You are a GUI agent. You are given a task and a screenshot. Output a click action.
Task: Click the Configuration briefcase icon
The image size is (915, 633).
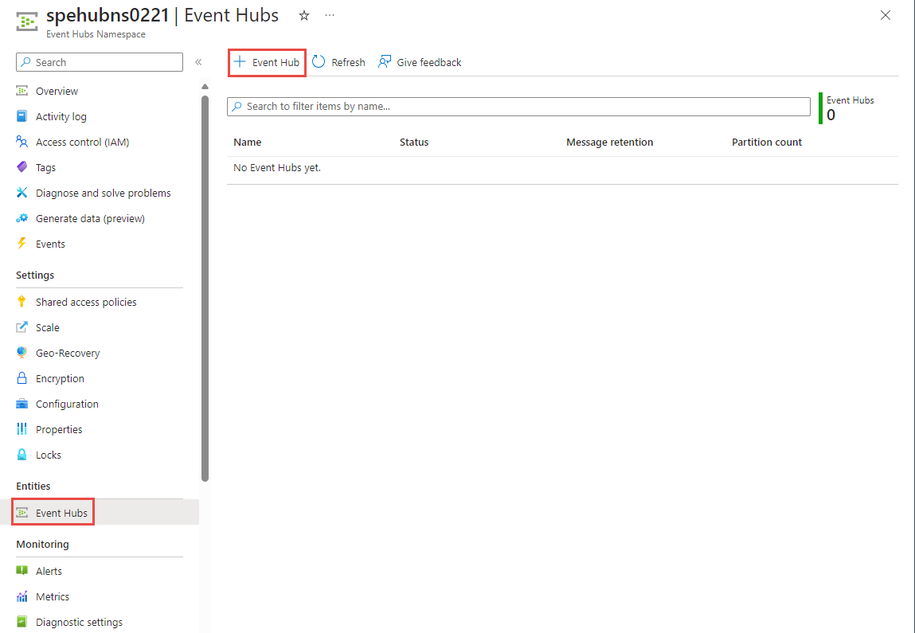point(22,404)
